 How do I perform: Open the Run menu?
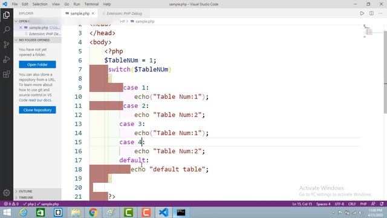[x=77, y=4]
